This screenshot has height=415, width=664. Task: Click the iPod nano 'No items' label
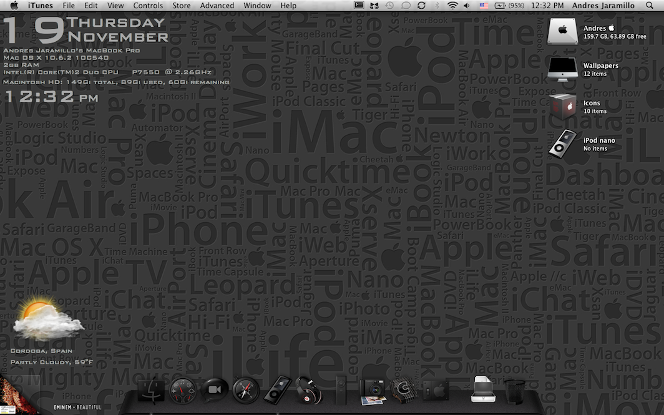coord(595,149)
